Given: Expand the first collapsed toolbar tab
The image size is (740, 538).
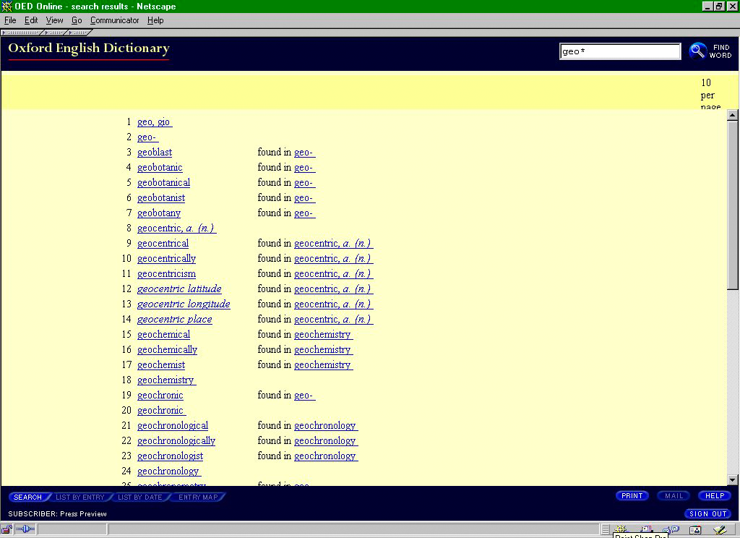Looking at the screenshot, I should [22, 33].
